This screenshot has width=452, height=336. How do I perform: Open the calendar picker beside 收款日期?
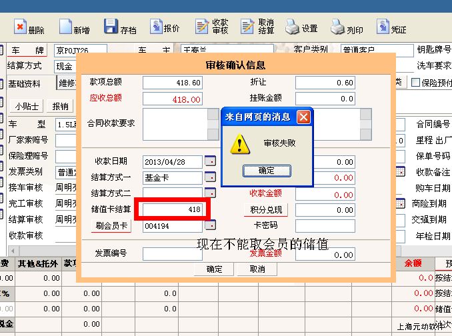pos(209,161)
